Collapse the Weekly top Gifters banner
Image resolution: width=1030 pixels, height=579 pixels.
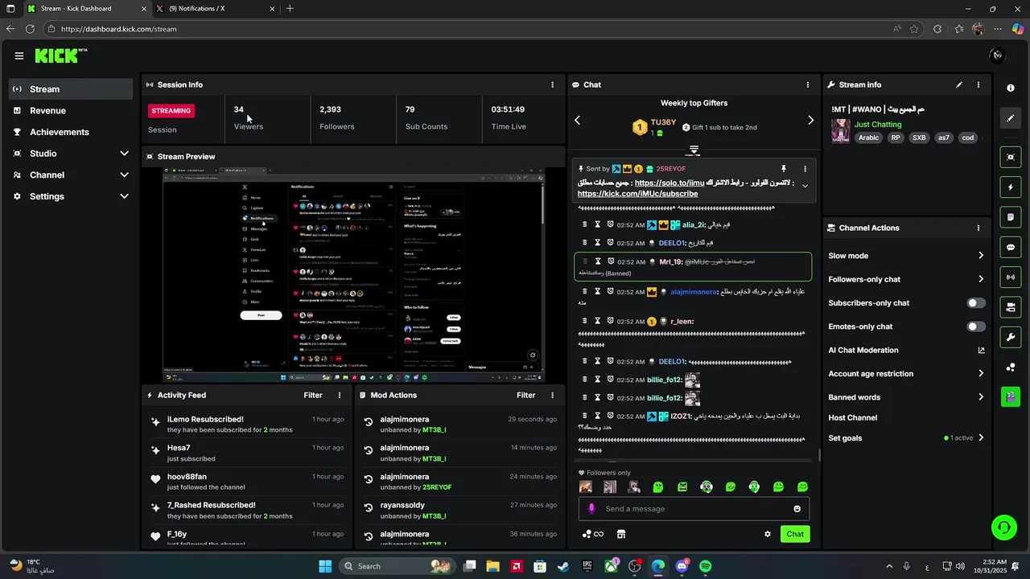(x=694, y=150)
